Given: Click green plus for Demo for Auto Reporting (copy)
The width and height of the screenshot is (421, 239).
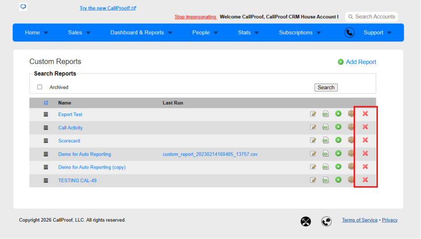Looking at the screenshot, I should [x=338, y=167].
